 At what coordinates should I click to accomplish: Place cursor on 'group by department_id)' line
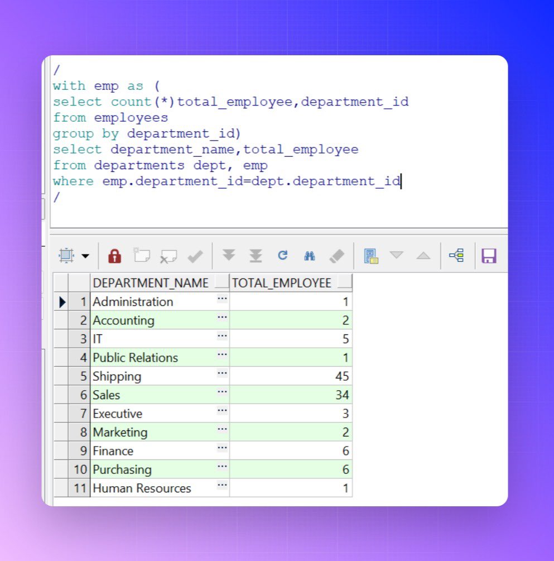tap(147, 134)
